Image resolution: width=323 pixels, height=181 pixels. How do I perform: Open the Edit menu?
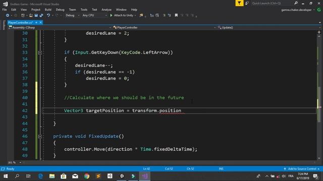[x=14, y=10]
